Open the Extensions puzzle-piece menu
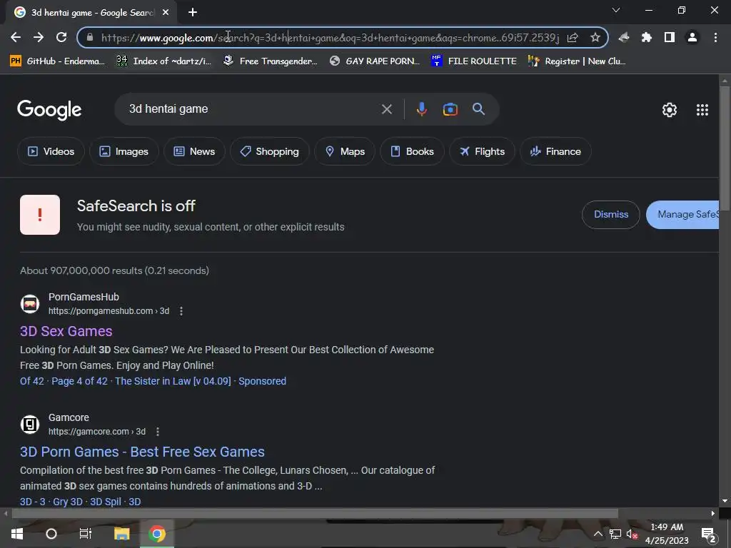 (x=647, y=37)
